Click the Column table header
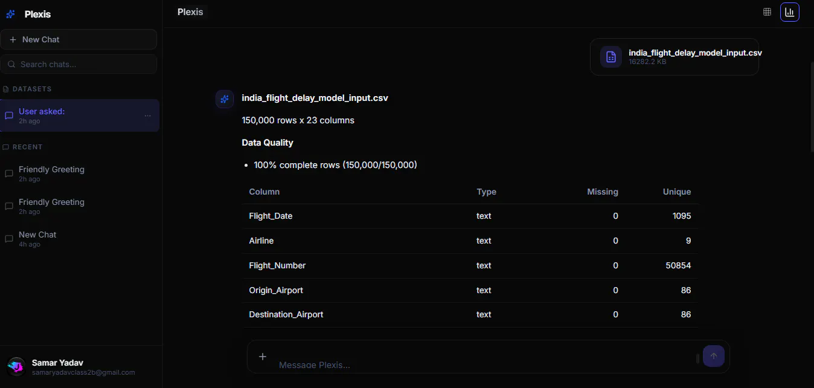This screenshot has width=814, height=388. click(x=264, y=192)
